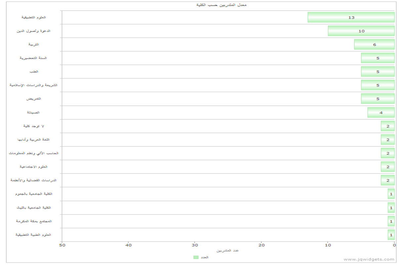Click the category label لا توجد كلية
Viewport: 402px width, 267px height.
tap(33, 126)
